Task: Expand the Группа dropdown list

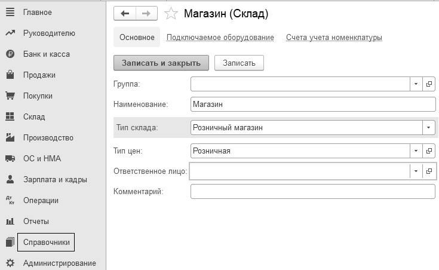Action: (416, 84)
